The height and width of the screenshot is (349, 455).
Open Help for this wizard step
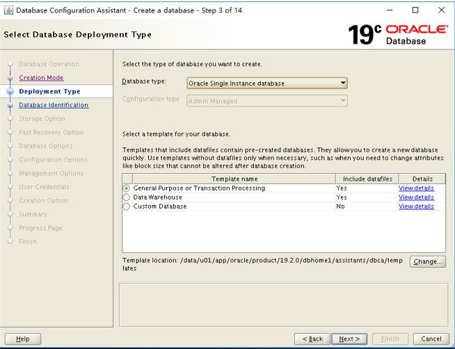pos(23,339)
